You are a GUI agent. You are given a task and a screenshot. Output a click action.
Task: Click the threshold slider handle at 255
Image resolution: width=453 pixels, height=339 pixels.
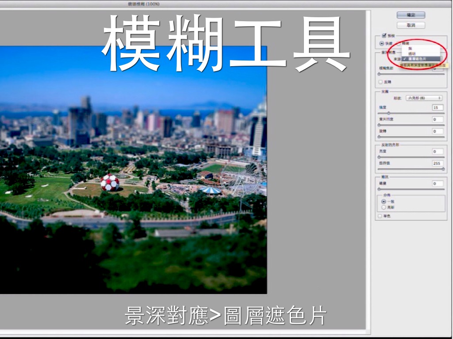443,169
